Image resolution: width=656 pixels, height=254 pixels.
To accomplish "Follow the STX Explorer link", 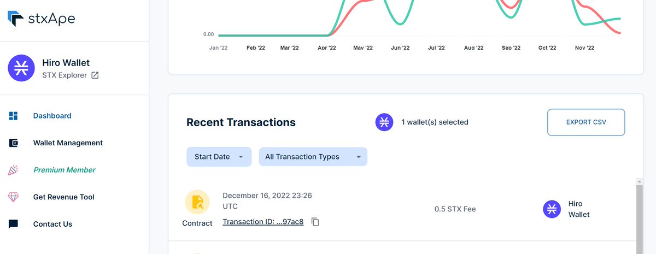I will pyautogui.click(x=65, y=75).
